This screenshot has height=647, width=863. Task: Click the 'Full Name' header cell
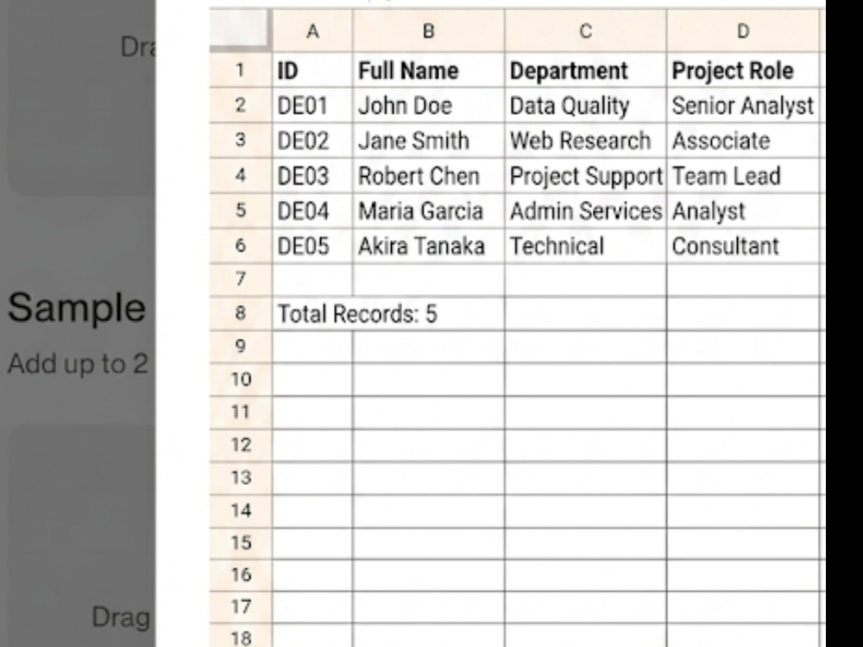click(428, 71)
